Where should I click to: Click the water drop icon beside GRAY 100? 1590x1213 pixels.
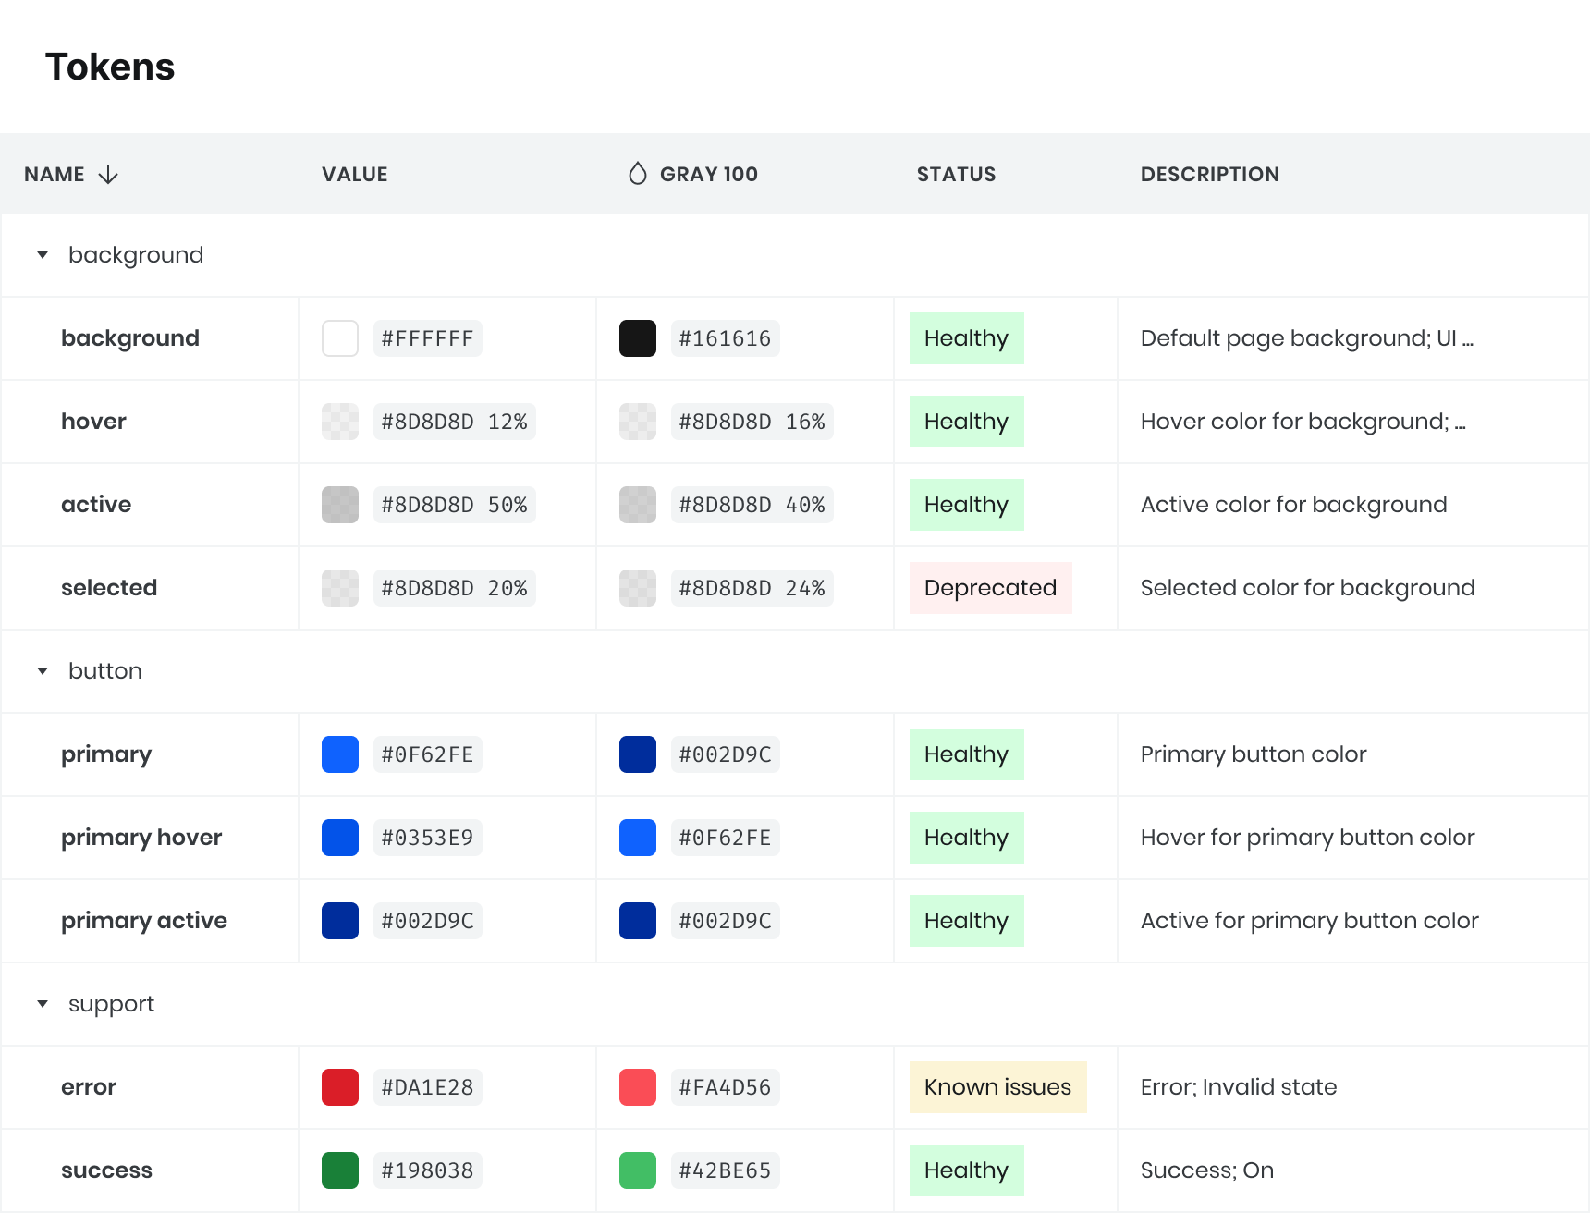pos(639,173)
